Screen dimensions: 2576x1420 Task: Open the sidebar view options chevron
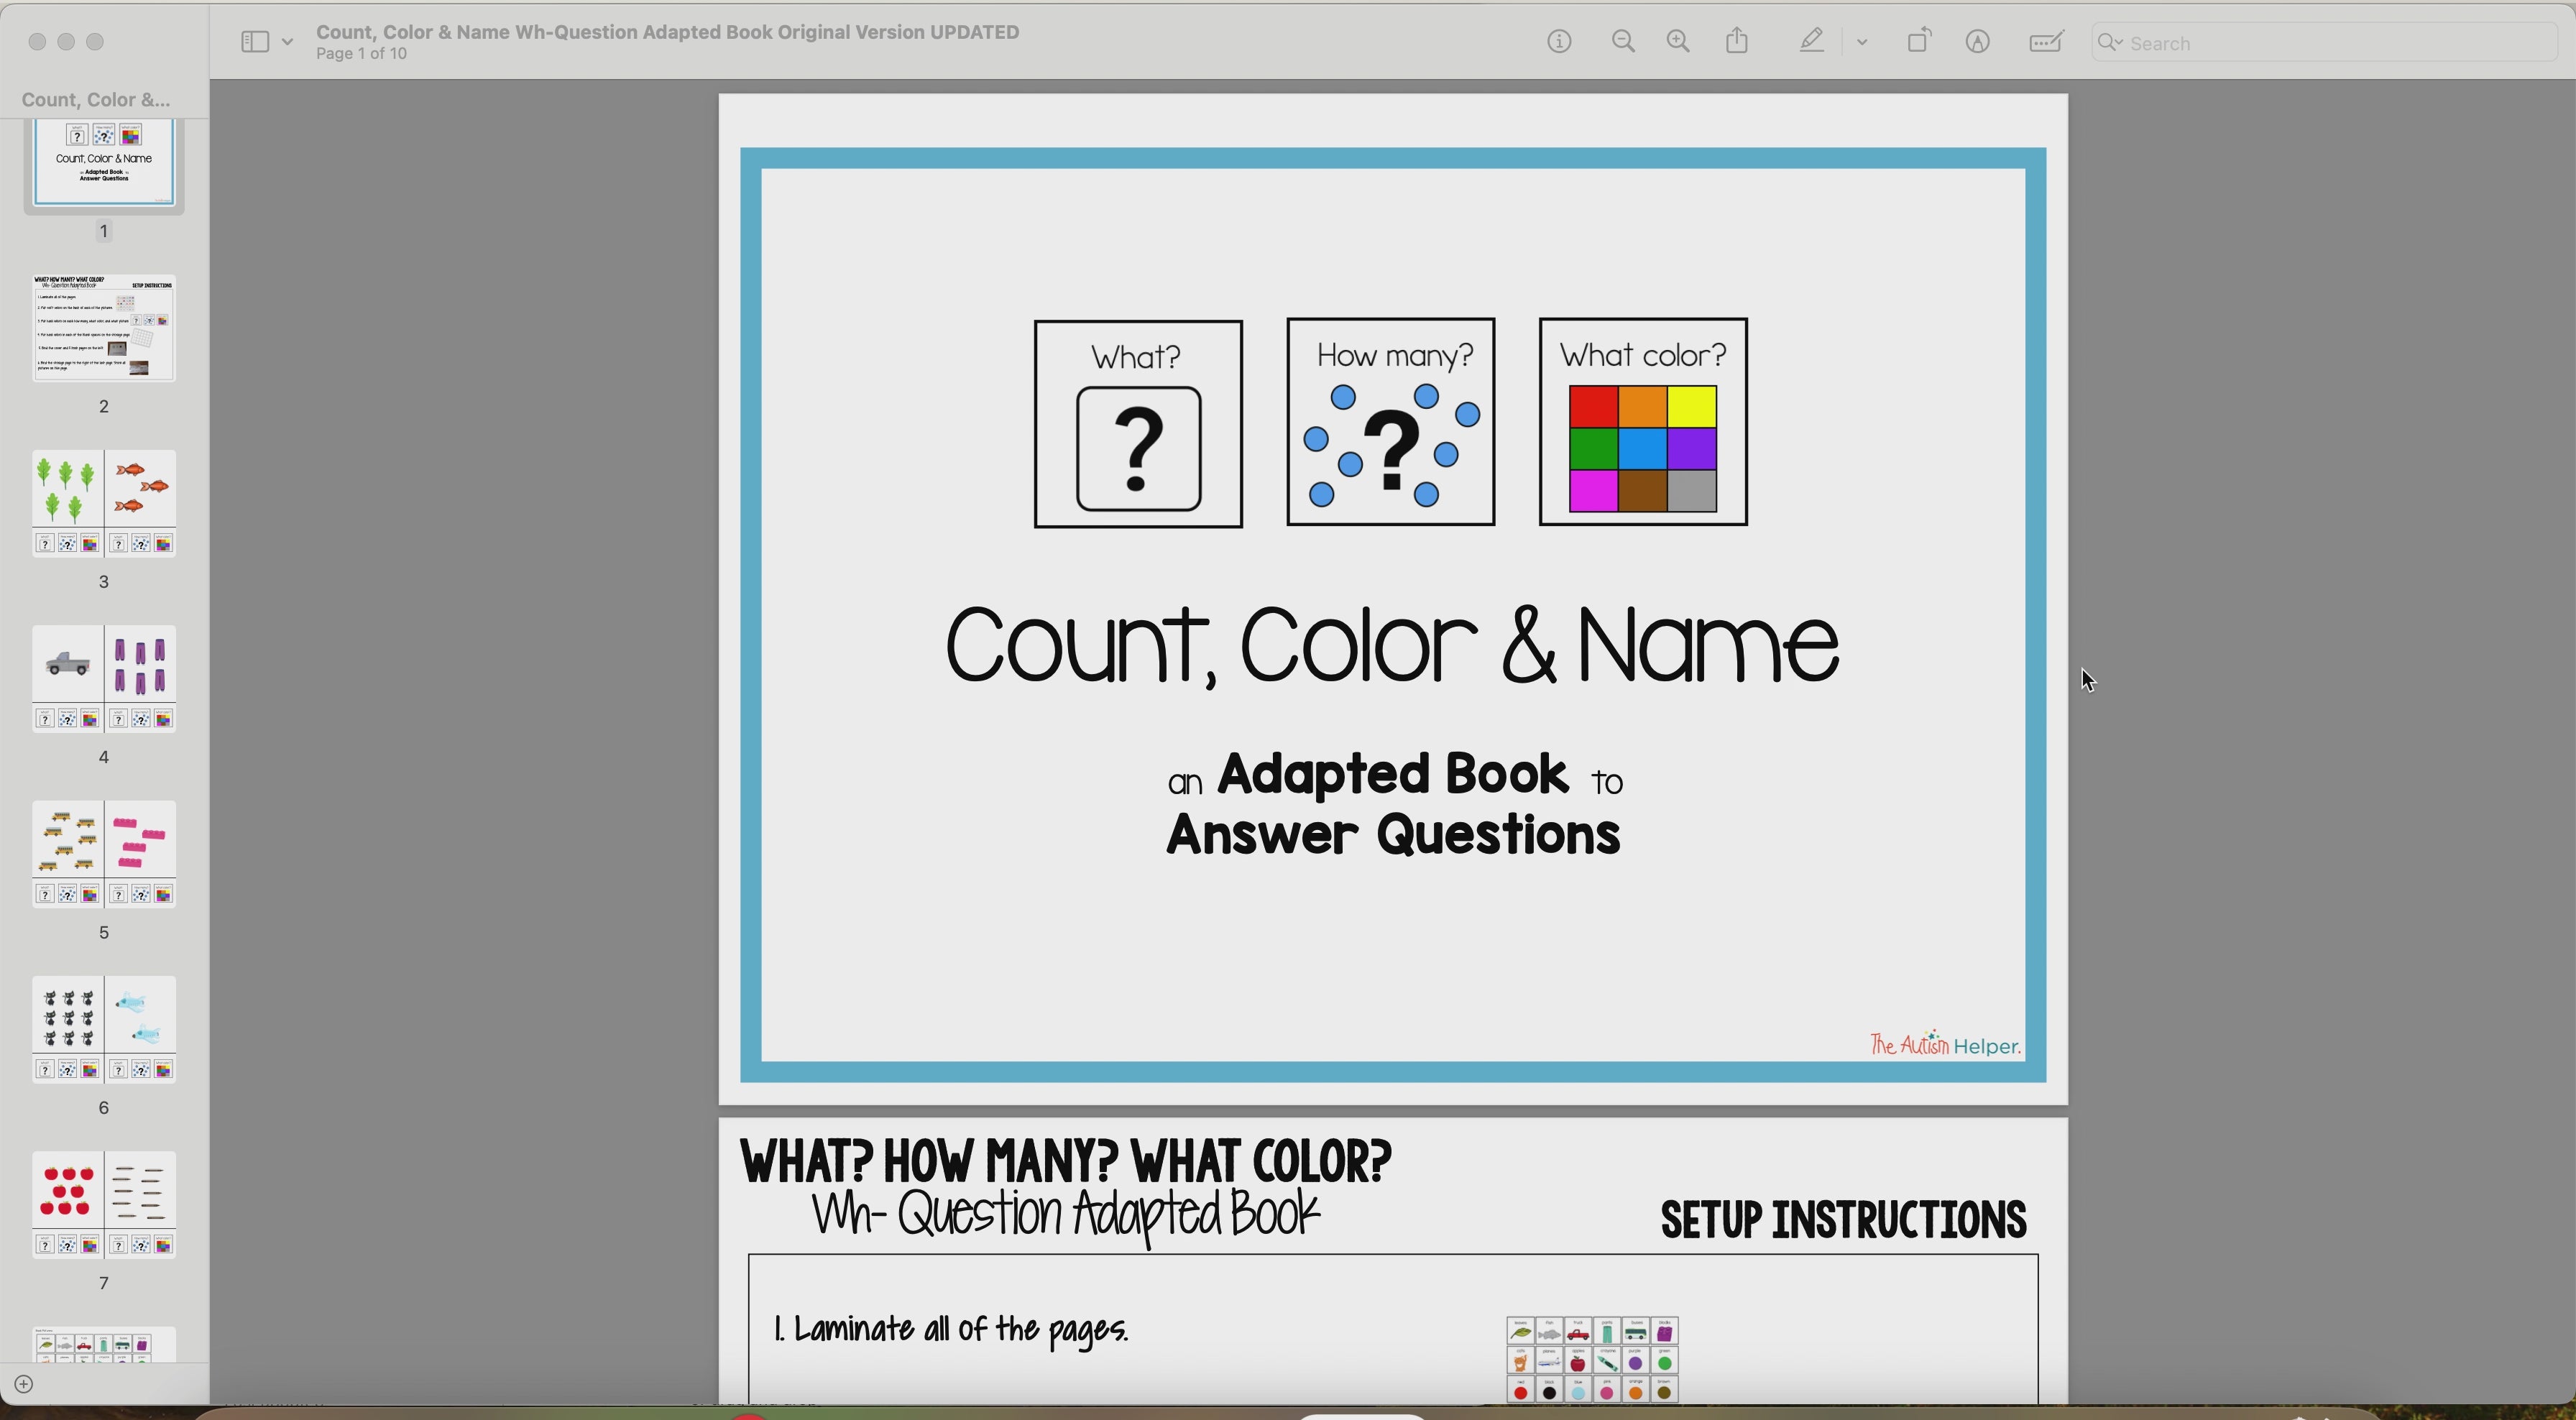coord(290,41)
